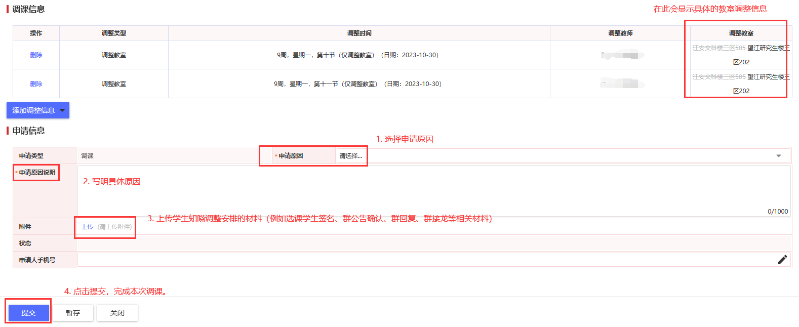799x327 pixels.
Task: Select the 调整类型 column header
Action: point(114,33)
